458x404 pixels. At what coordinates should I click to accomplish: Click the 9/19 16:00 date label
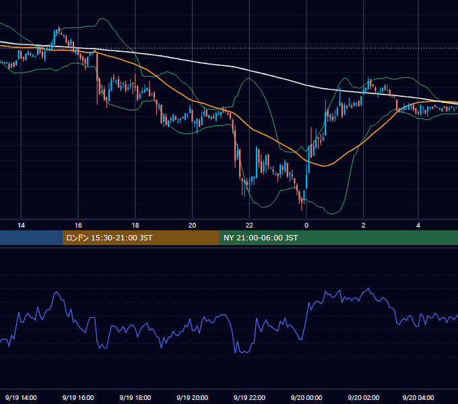tap(78, 397)
